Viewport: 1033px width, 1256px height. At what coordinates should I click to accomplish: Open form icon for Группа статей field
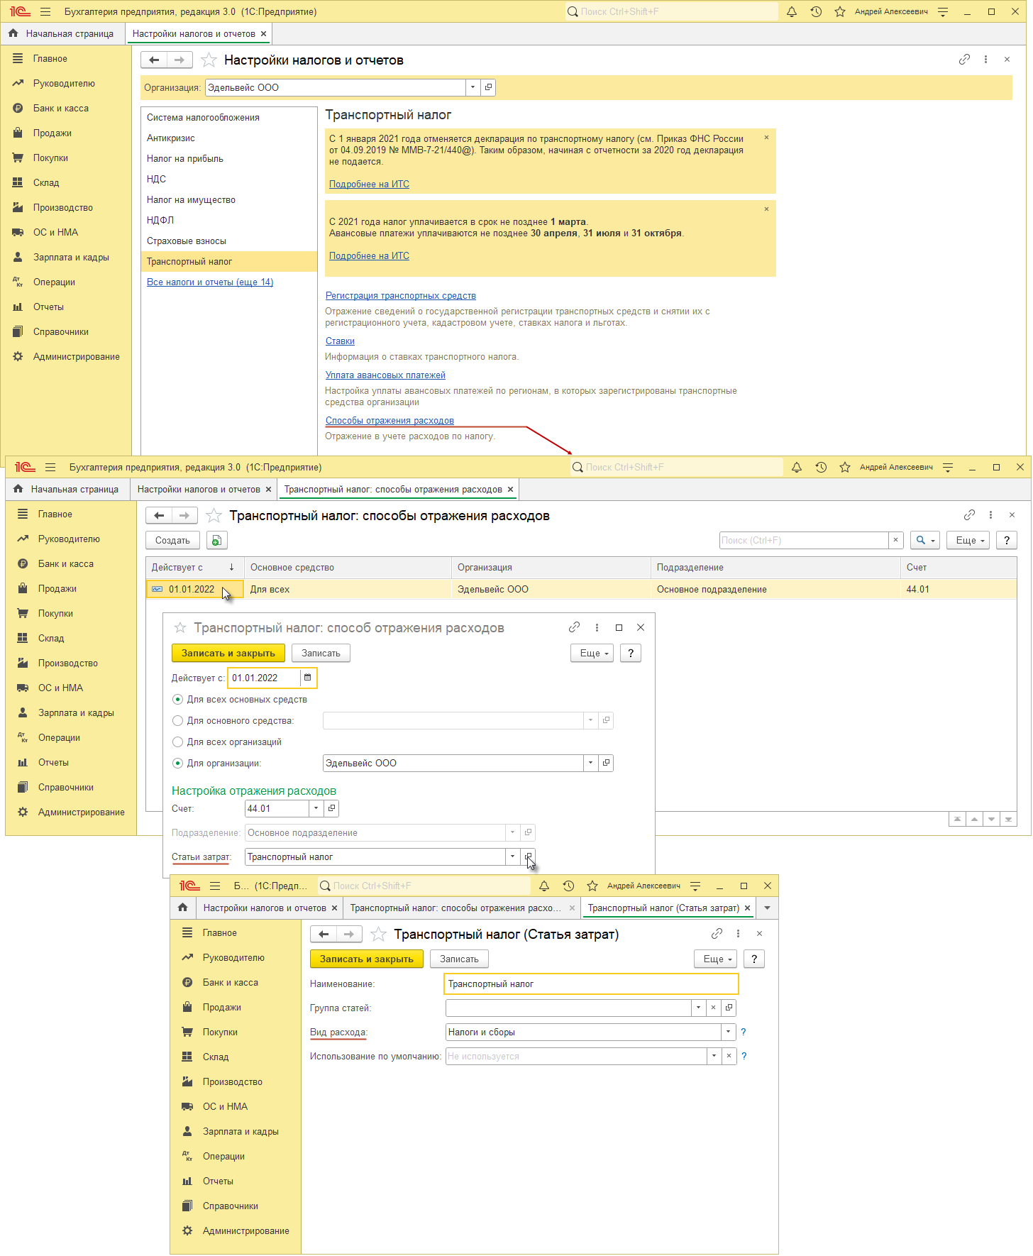point(729,1008)
